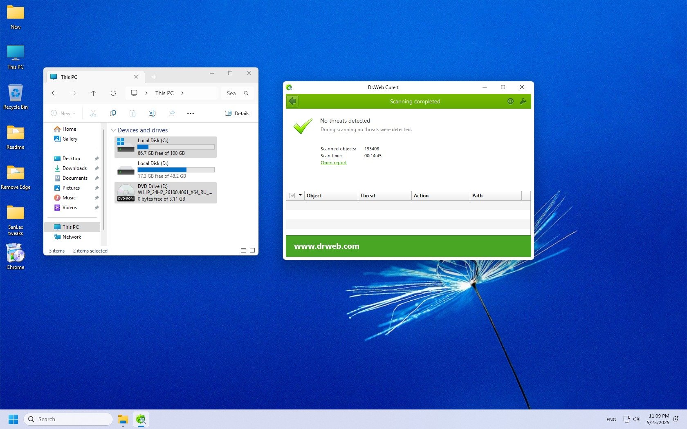Switch Explorer to details list view
Viewport: 687px width, 429px height.
[243, 250]
